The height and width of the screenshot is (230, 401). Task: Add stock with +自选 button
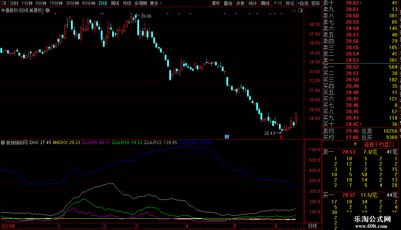click(303, 3)
